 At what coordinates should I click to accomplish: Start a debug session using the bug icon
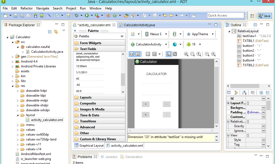tap(77, 15)
